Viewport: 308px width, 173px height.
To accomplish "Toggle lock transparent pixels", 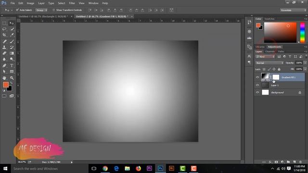I will (264, 69).
